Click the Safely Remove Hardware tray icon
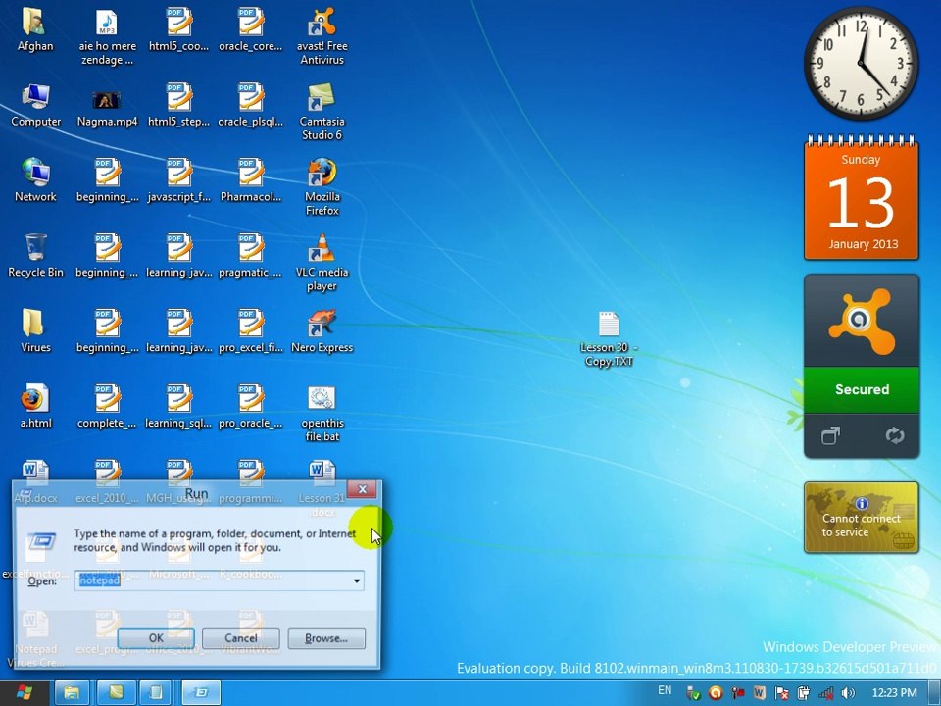 coord(693,693)
